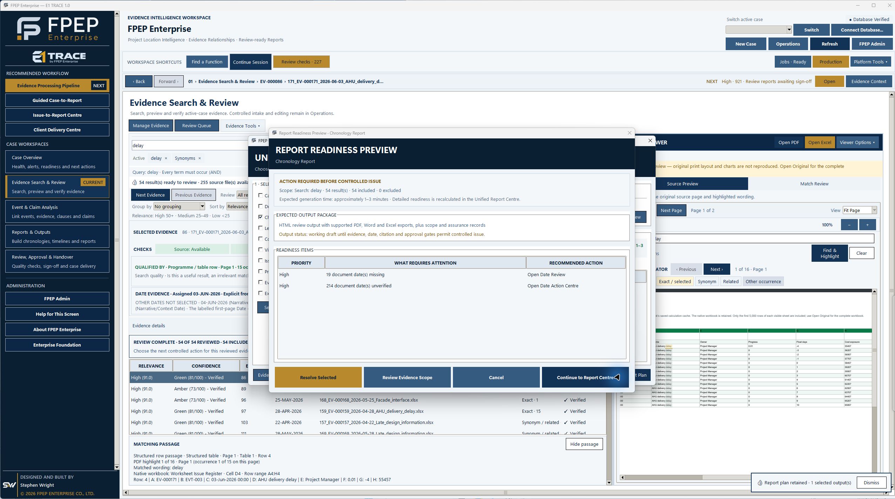Select the Source Preview tab
The width and height of the screenshot is (895, 499).
coord(682,184)
